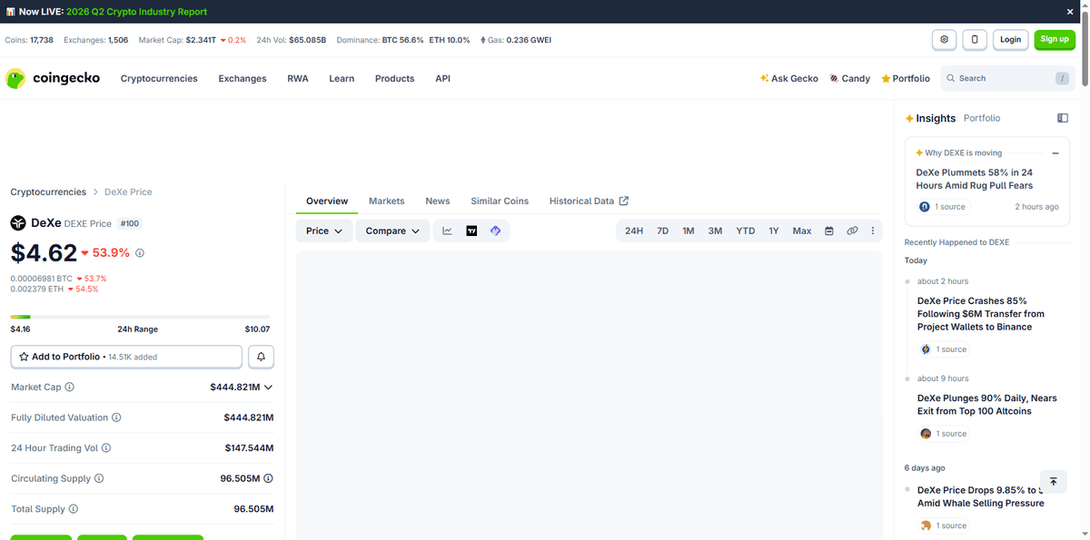This screenshot has height=540, width=1090.
Task: Click the purple gem chart icon
Action: pyautogui.click(x=495, y=231)
